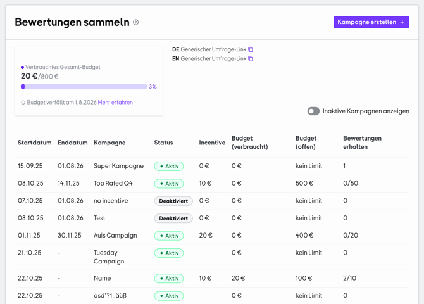424x304 pixels.
Task: Click Deaktiviert badge of no incentive campaign
Action: 173,201
